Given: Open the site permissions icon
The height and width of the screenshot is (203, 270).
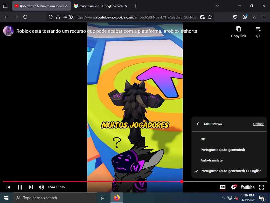Looking at the screenshot, I should [x=65, y=17].
